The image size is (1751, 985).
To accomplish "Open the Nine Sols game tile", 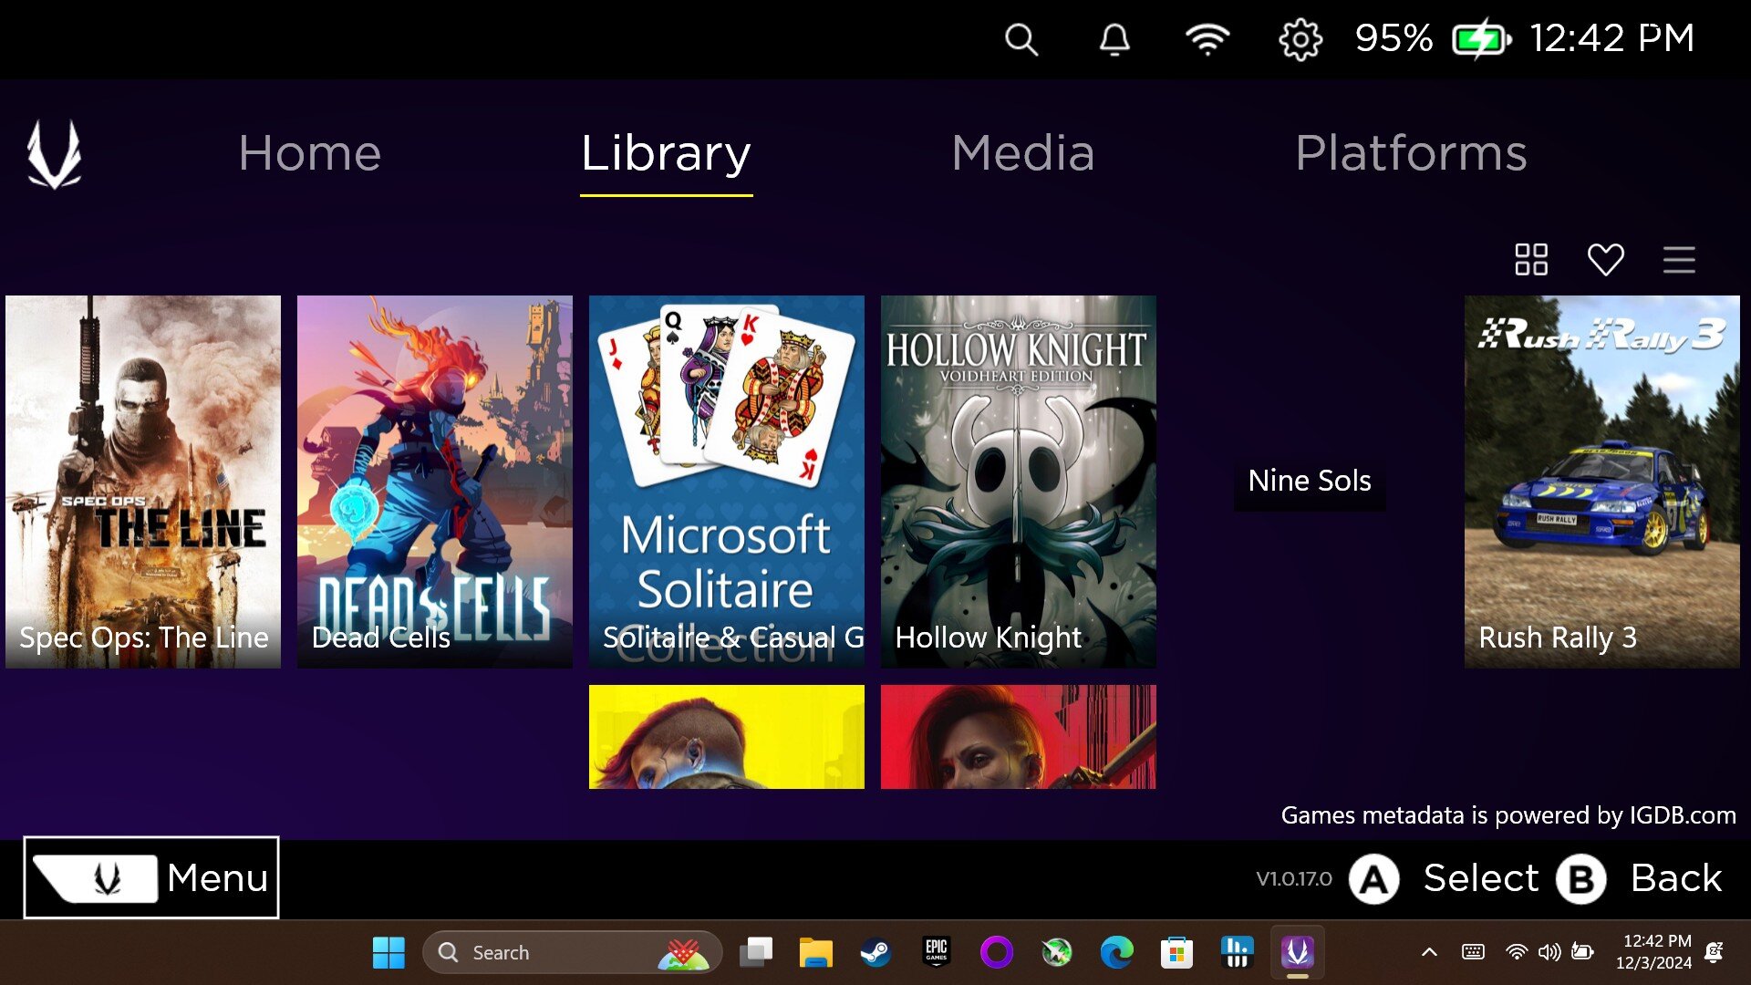I will (x=1310, y=482).
